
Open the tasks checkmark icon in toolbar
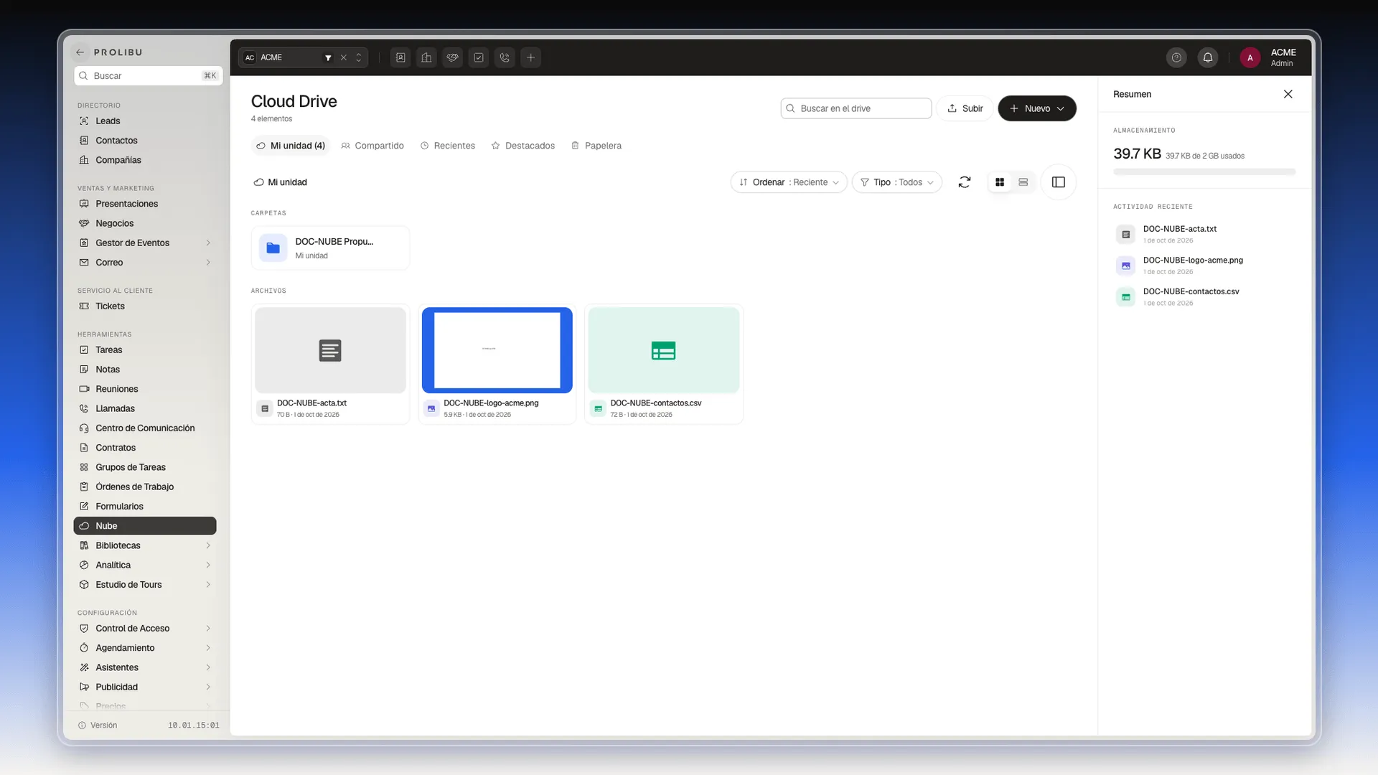tap(479, 57)
